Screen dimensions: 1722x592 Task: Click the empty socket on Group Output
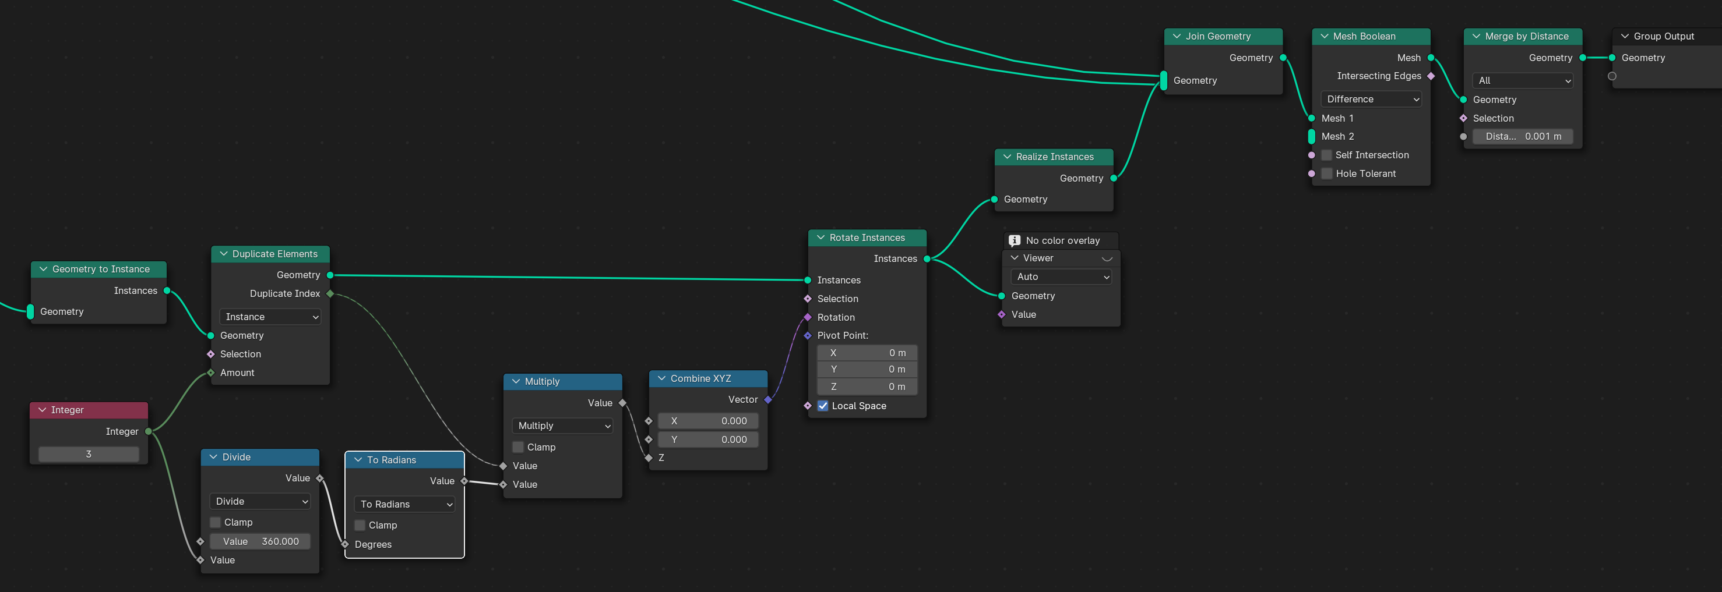1612,76
